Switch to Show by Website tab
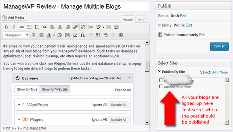Image resolution: width=233 pixels, height=132 pixels. coord(55,89)
